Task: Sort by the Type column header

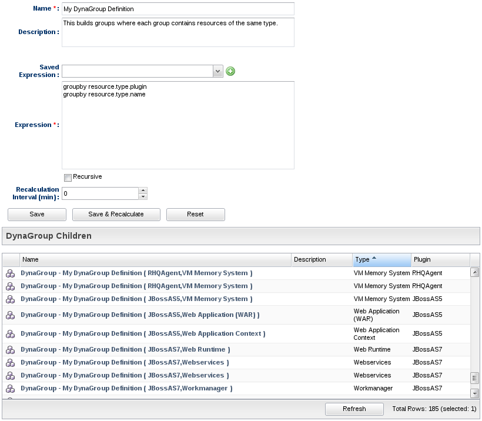Action: (382, 259)
